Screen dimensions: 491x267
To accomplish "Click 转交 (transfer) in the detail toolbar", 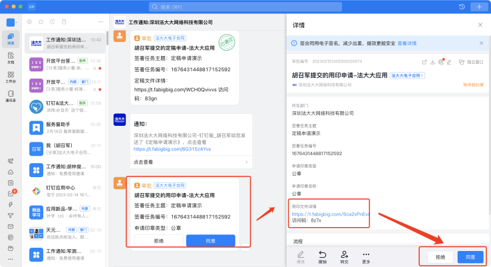I will (x=344, y=256).
